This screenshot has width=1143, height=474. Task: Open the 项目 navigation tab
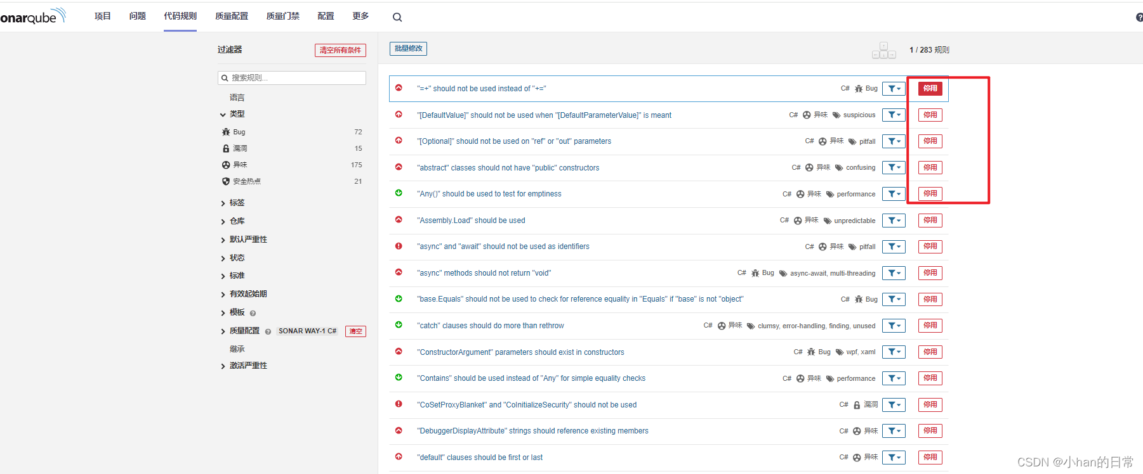point(103,16)
